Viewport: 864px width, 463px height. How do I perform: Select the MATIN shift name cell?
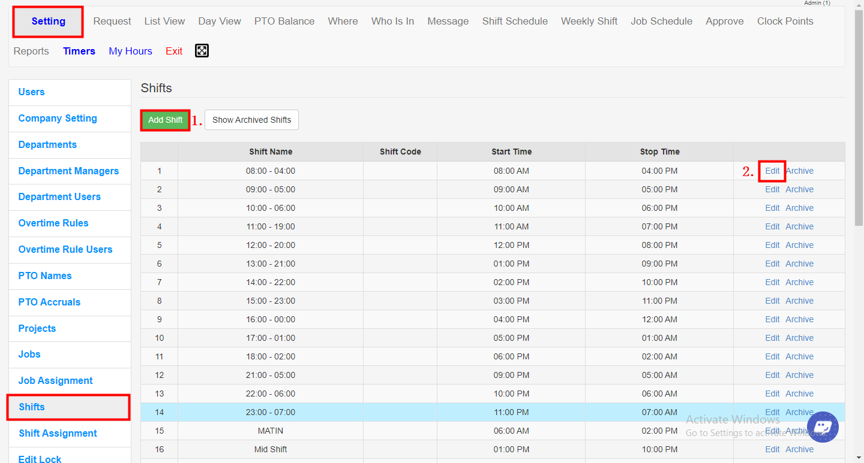pos(271,431)
